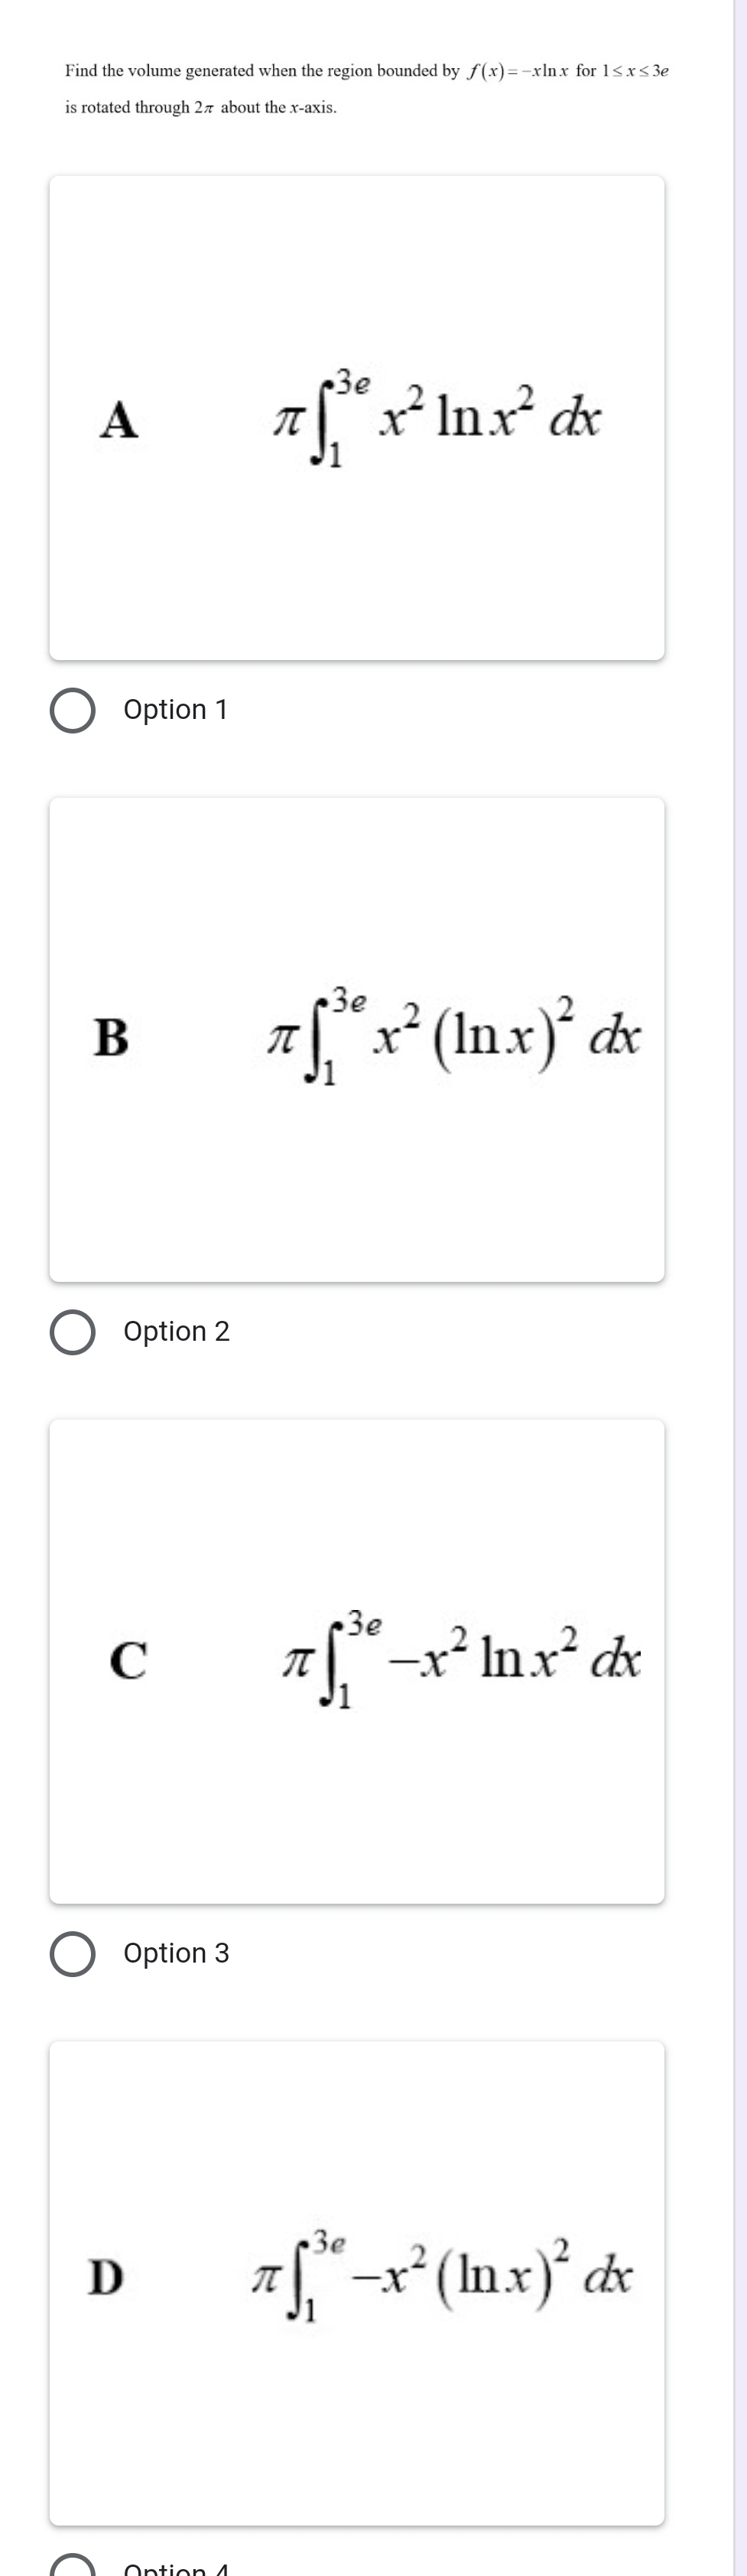
Task: Pick the Option 3 radio button
Action: coord(73,1954)
